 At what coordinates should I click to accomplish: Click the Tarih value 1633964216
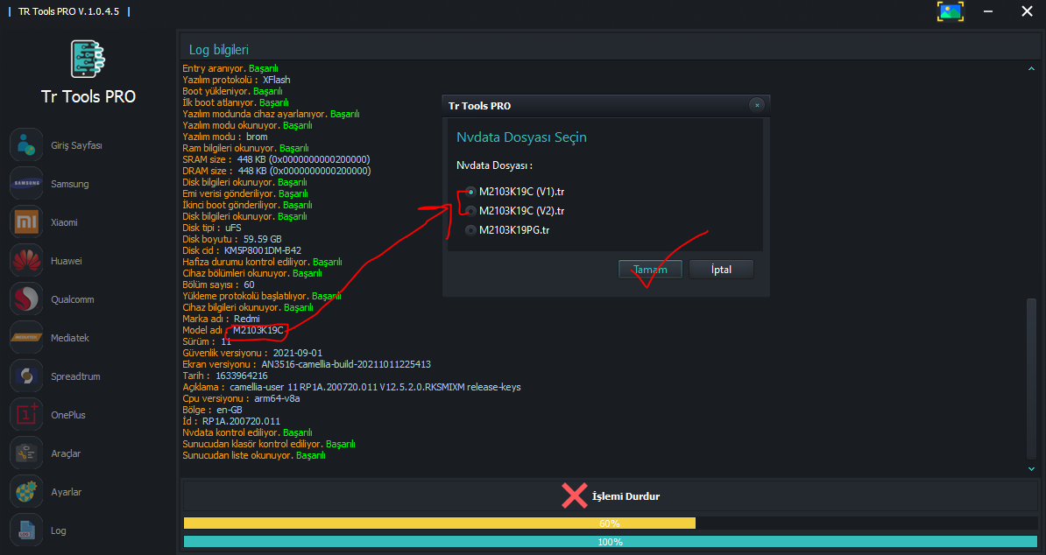tap(242, 376)
